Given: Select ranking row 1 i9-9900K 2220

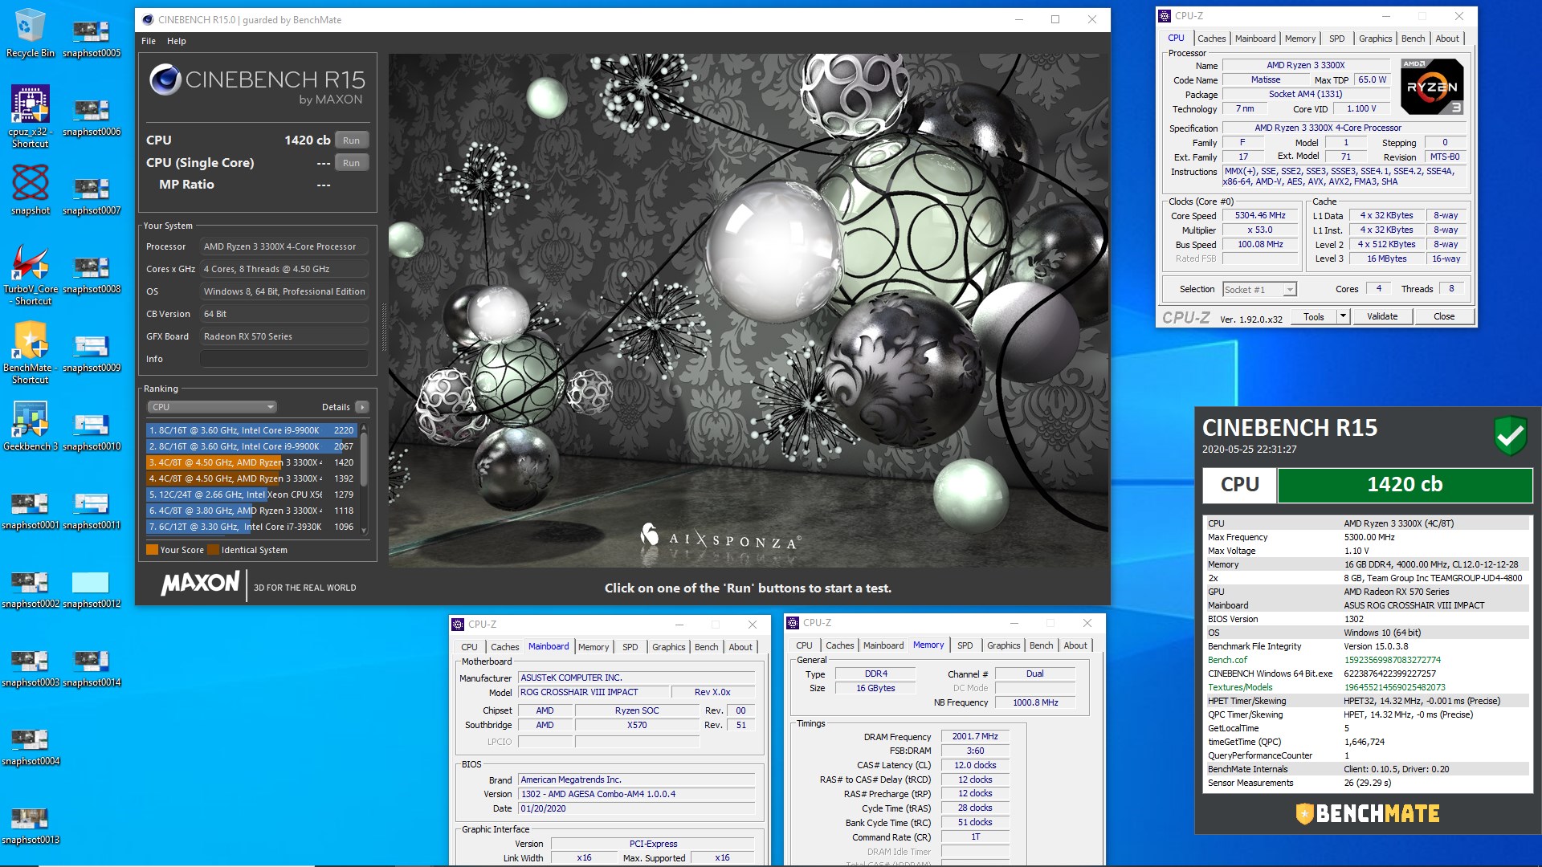Looking at the screenshot, I should click(251, 430).
